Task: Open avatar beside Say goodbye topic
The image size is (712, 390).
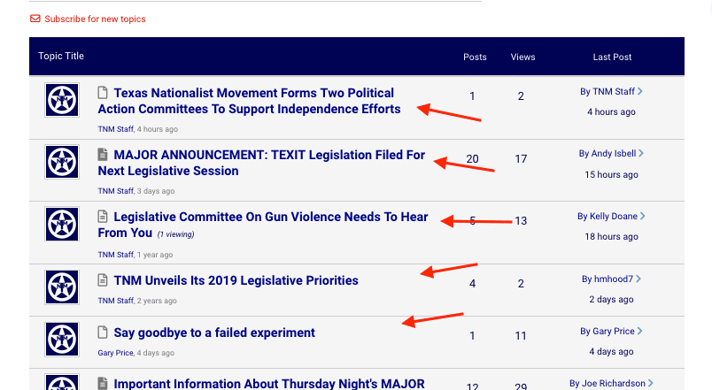Action: click(62, 340)
